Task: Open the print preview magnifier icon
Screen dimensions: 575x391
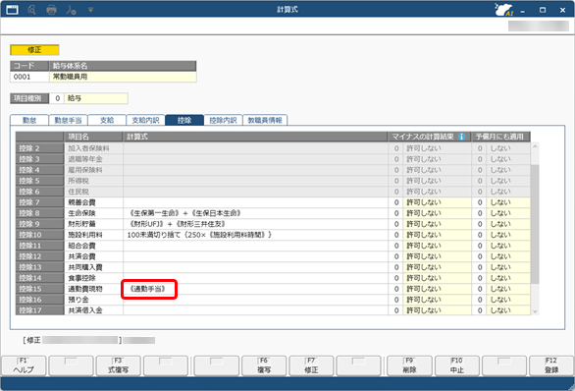Action: pos(32,10)
